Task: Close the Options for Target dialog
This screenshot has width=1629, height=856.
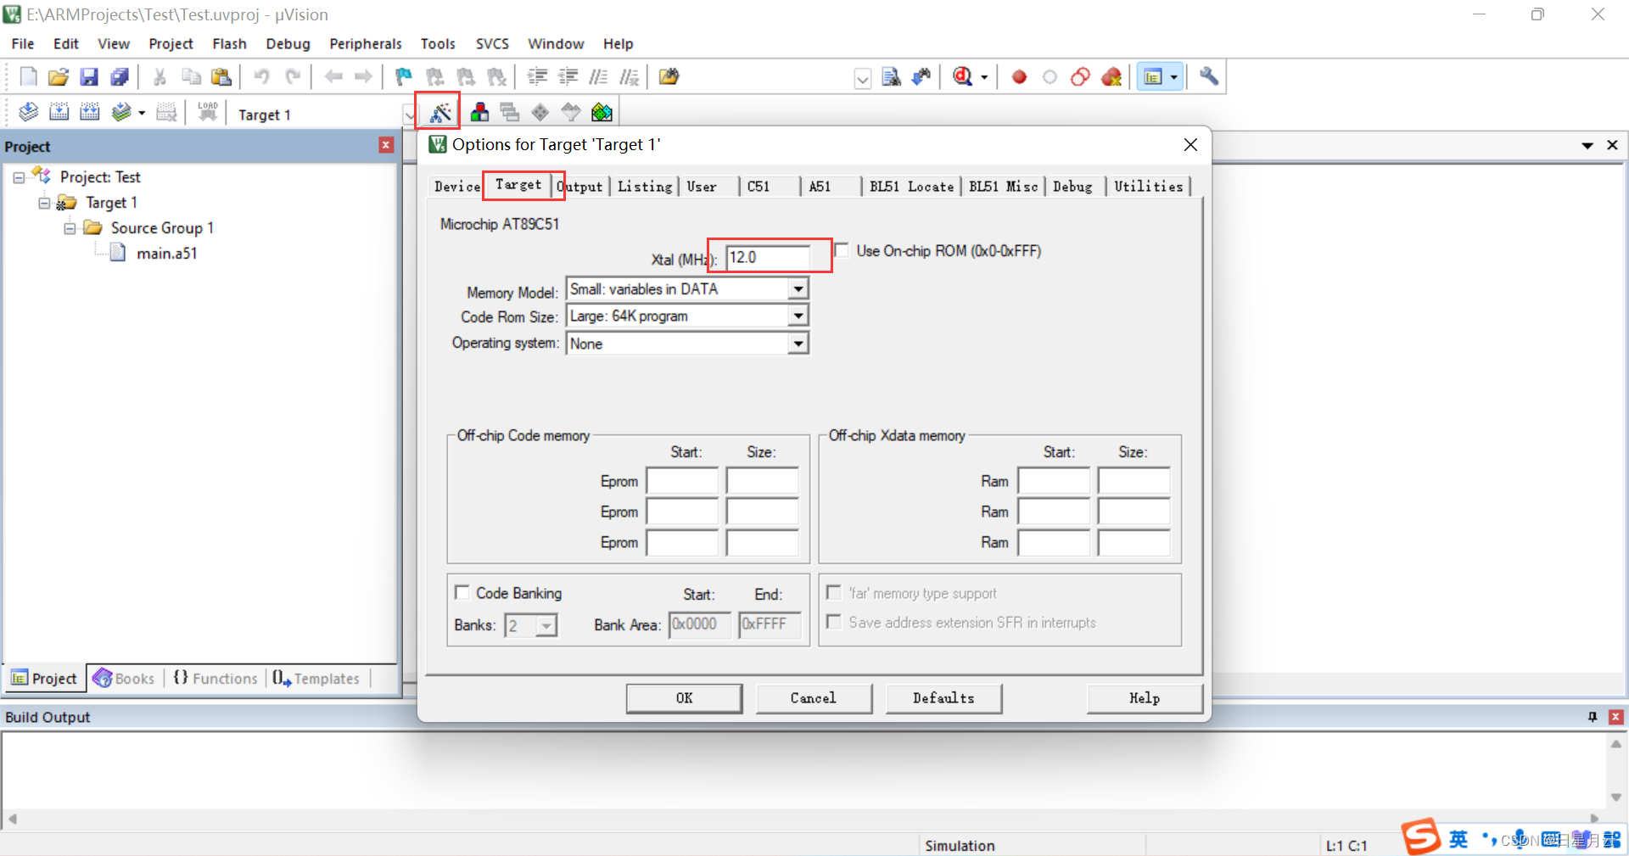Action: pos(1190,145)
